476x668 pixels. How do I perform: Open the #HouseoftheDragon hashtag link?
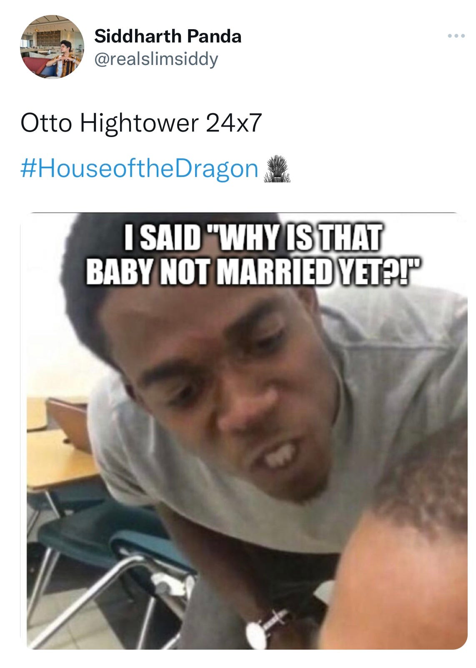pyautogui.click(x=139, y=169)
